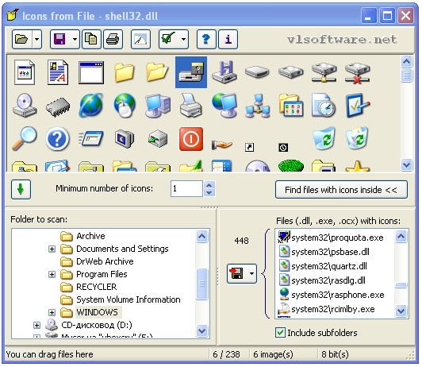Screen dimensions: 422x367
Task: Click the minimum icons number field
Action: click(x=186, y=188)
